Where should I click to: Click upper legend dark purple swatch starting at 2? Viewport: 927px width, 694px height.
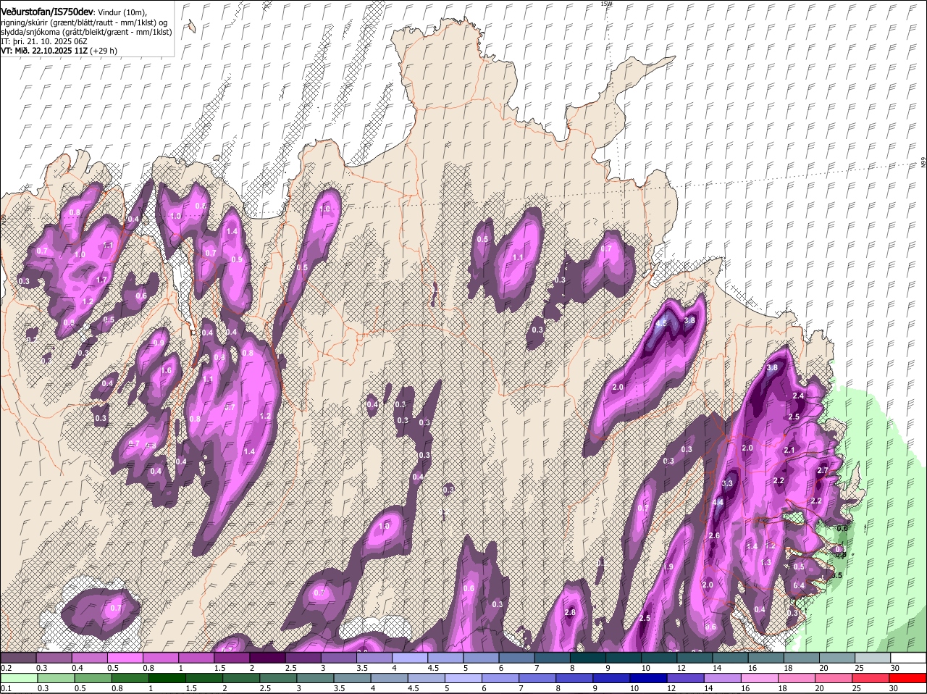[267, 657]
